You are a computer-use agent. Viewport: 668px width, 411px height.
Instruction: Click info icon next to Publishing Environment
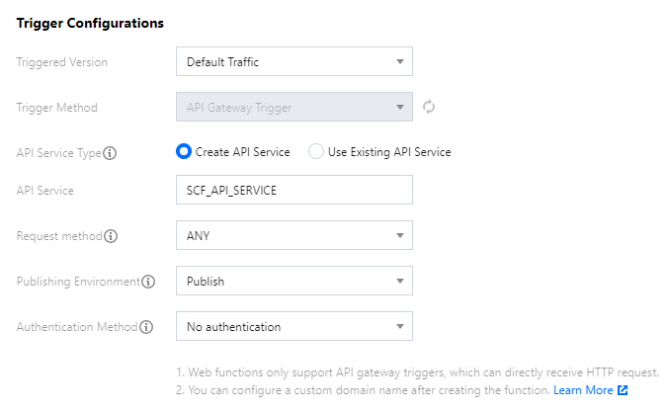[x=148, y=282]
